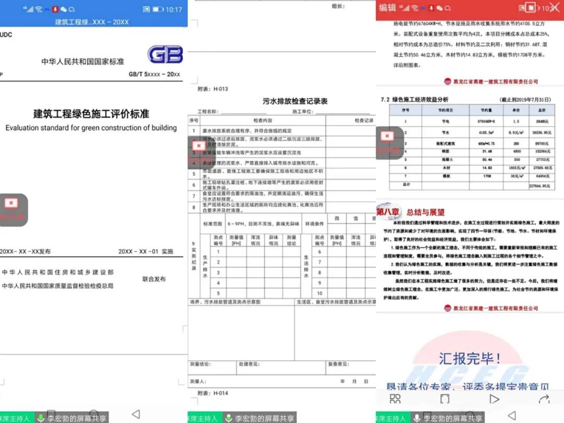Tap the outlined page icon in red header
This screenshot has width=564, height=423.
tap(530, 8)
